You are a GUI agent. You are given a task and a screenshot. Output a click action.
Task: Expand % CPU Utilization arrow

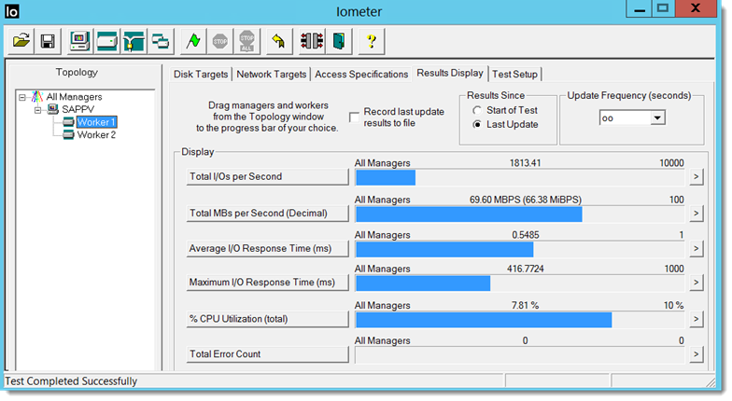pos(697,319)
